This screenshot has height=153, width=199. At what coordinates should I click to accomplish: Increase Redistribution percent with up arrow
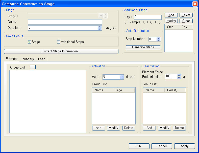click(179, 75)
